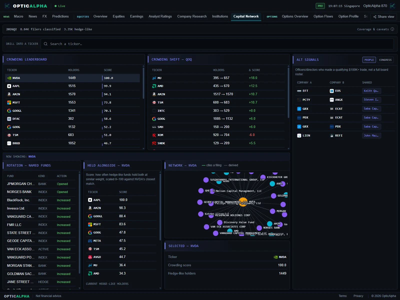Click the NORGES BANK node in network graph
This screenshot has width=400, height=300.
point(259,228)
